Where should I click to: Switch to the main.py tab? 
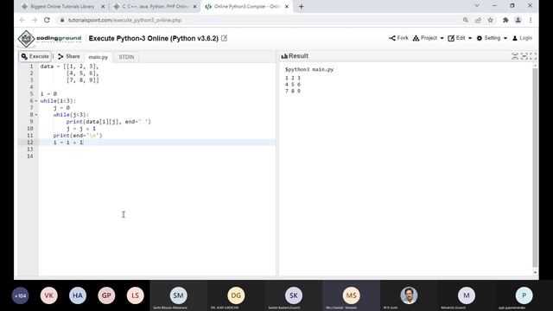click(98, 57)
